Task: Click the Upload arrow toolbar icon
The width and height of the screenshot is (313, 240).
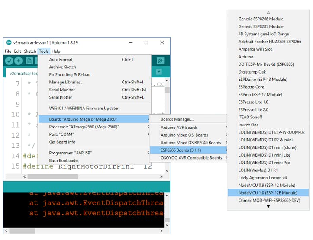Action: (x=19, y=61)
